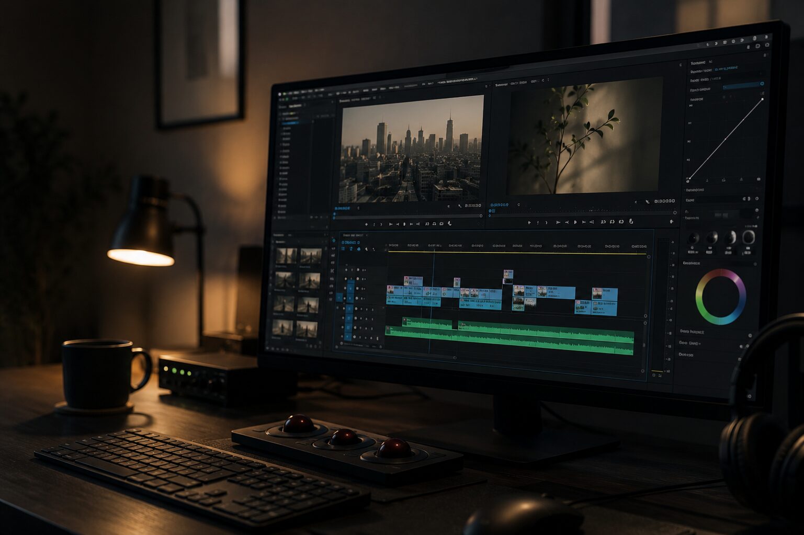Click the up-arrow icon right of program transport controls
804x535 pixels.
tap(672, 222)
